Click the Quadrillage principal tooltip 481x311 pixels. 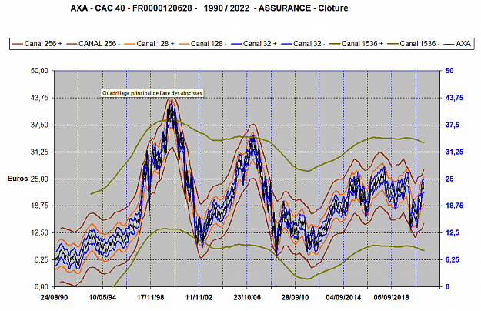[x=152, y=93]
